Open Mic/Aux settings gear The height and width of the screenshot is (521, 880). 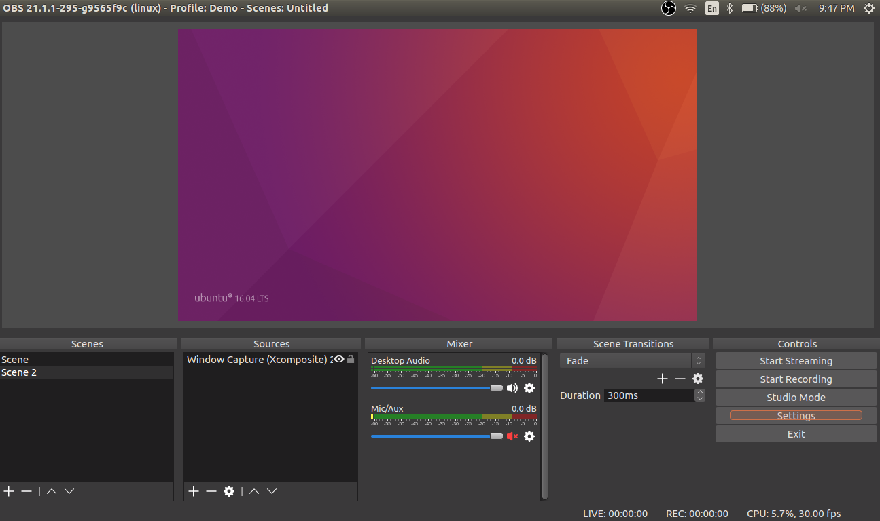click(x=529, y=436)
